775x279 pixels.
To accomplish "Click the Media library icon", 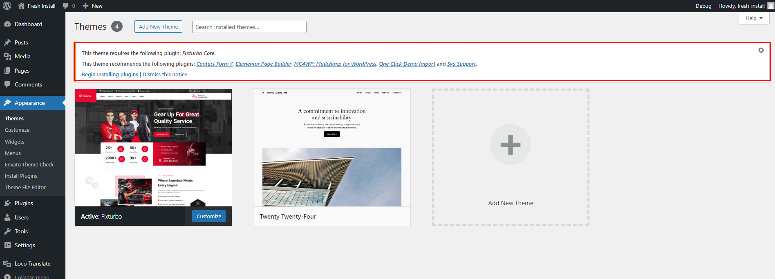I will click(7, 56).
